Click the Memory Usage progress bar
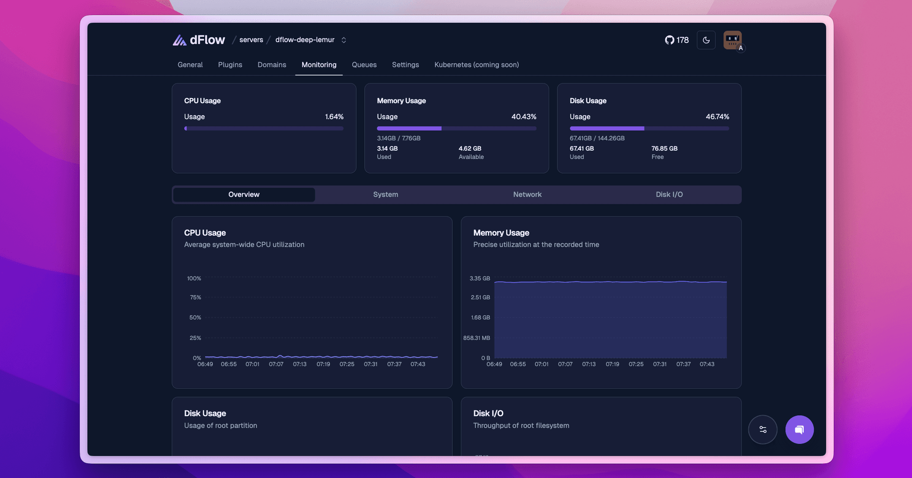The height and width of the screenshot is (478, 912). (456, 129)
